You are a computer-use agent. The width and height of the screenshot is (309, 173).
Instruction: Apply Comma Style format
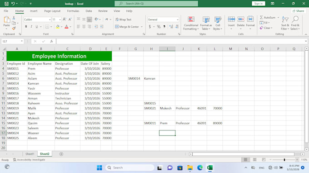[x=164, y=27]
